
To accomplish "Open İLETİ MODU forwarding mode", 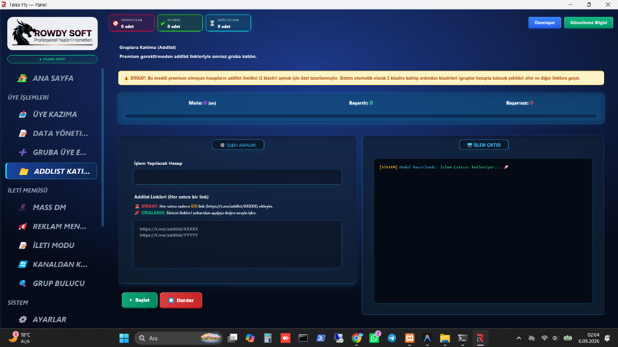I will pyautogui.click(x=51, y=245).
